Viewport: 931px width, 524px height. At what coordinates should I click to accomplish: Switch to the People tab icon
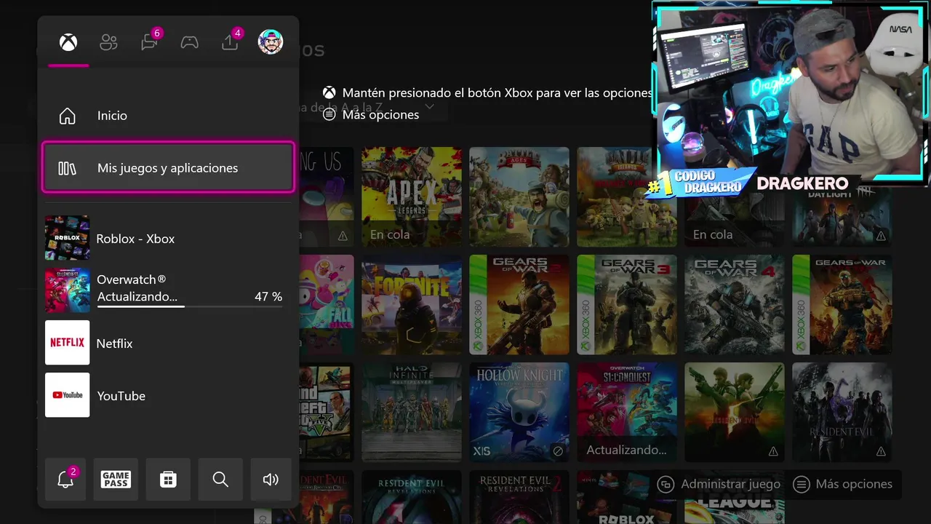108,42
